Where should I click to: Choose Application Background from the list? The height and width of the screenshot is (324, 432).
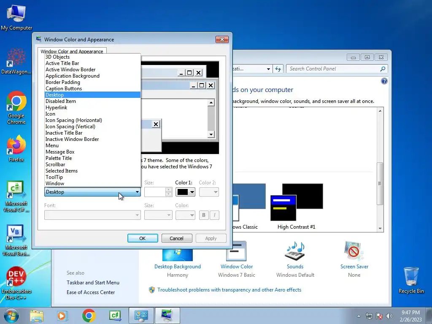(x=92, y=76)
